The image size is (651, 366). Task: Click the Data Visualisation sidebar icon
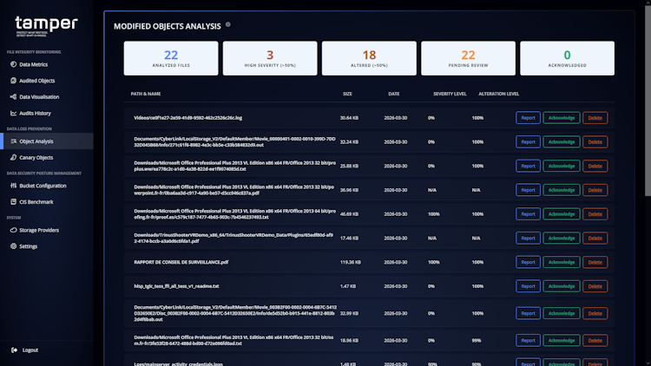[13, 96]
